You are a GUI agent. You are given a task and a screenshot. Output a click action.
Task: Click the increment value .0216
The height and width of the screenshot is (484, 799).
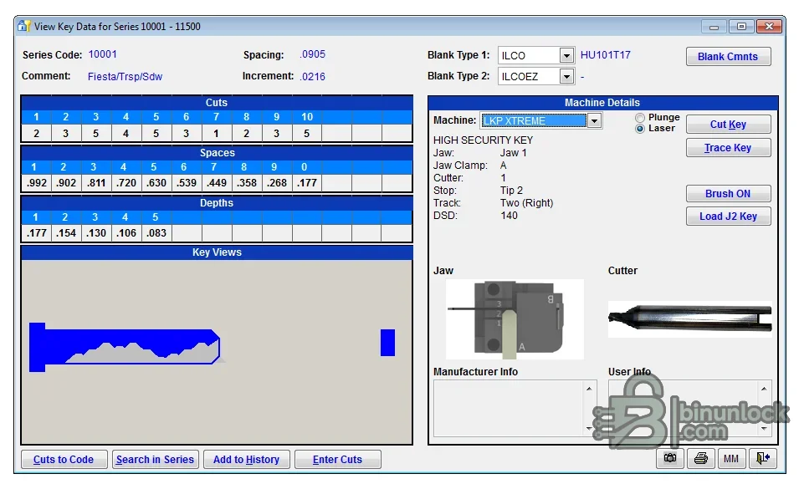(x=312, y=76)
